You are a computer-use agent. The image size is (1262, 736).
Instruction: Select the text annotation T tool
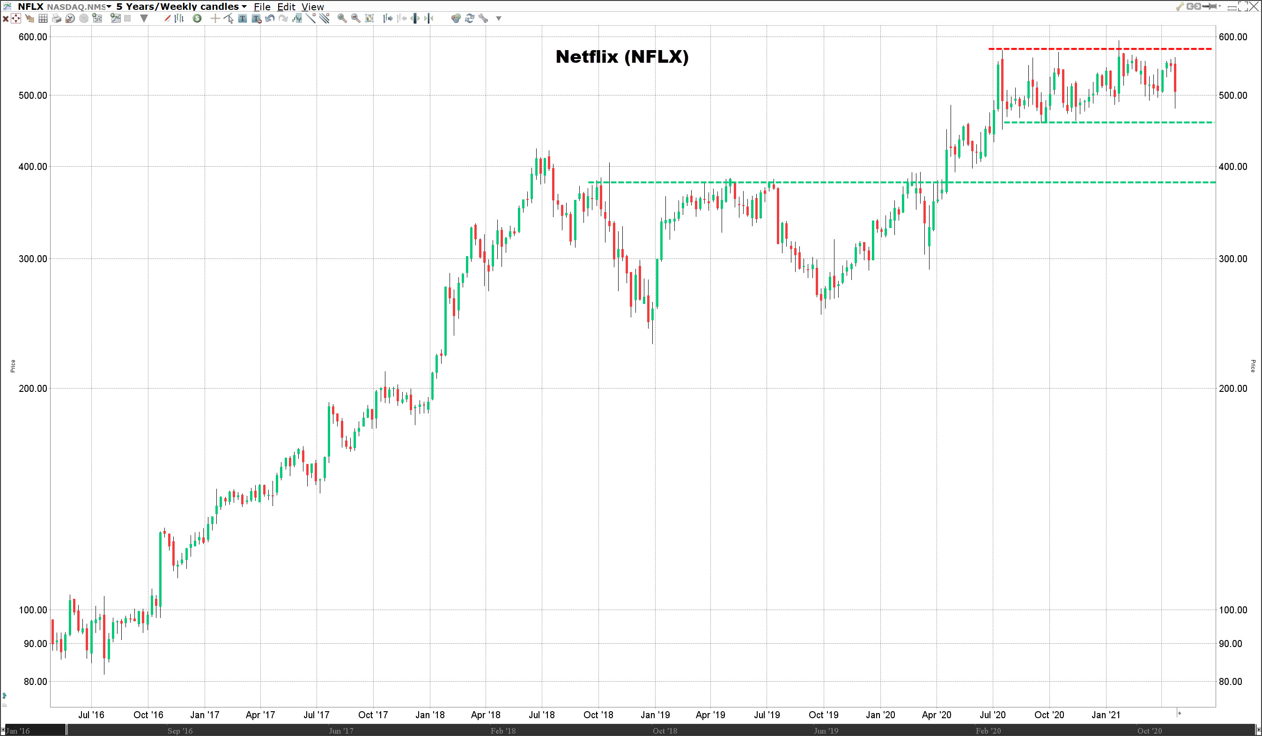click(243, 19)
